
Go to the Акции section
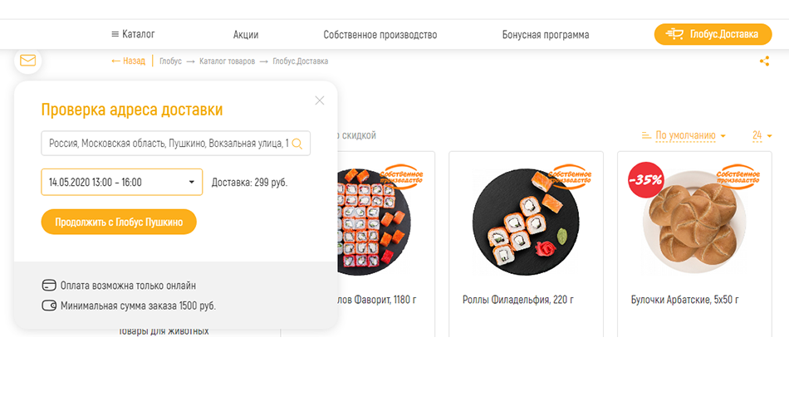(x=246, y=35)
